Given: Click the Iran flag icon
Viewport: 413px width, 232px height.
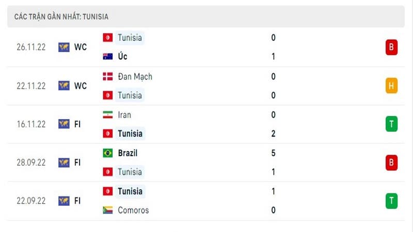Looking at the screenshot, I should 107,115.
